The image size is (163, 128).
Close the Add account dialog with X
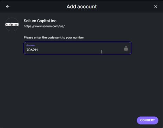click(156, 7)
